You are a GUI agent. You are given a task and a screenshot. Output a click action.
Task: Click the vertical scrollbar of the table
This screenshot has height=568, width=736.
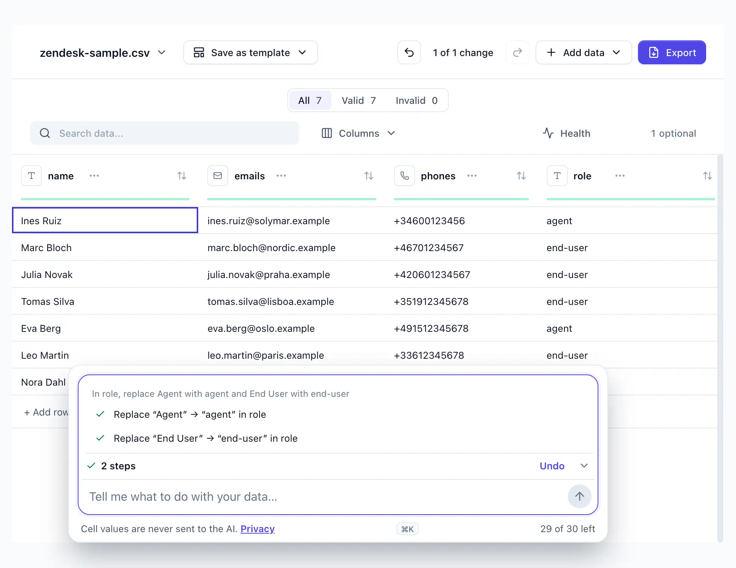pos(720,349)
